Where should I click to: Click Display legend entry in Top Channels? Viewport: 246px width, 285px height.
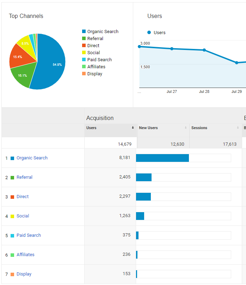click(x=92, y=74)
